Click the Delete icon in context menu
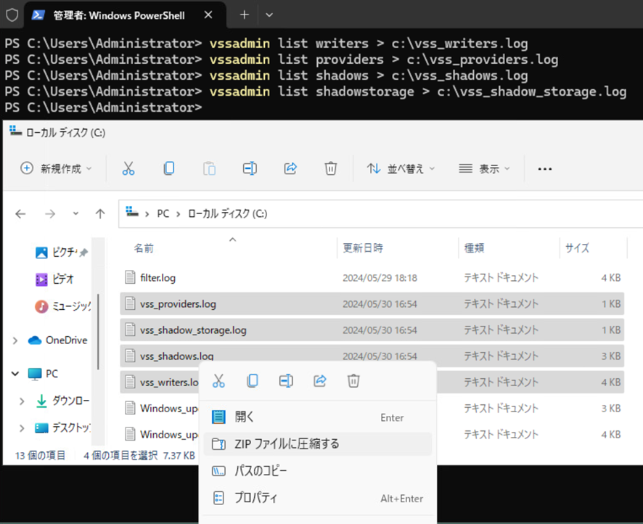Screen dimensions: 643x524 353,381
